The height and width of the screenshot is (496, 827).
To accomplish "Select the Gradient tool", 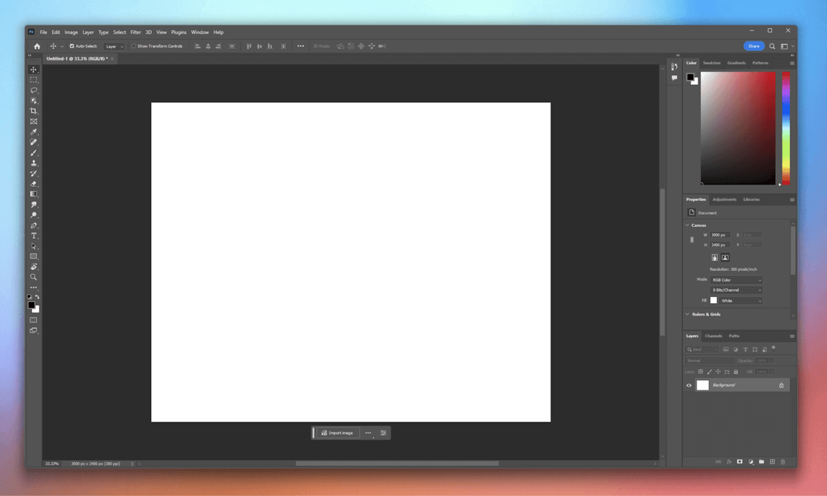I will 33,194.
